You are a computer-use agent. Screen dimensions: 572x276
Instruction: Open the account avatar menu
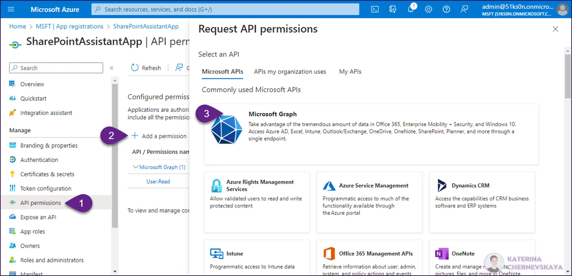click(x=562, y=9)
